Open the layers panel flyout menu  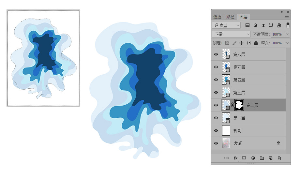click(x=287, y=17)
